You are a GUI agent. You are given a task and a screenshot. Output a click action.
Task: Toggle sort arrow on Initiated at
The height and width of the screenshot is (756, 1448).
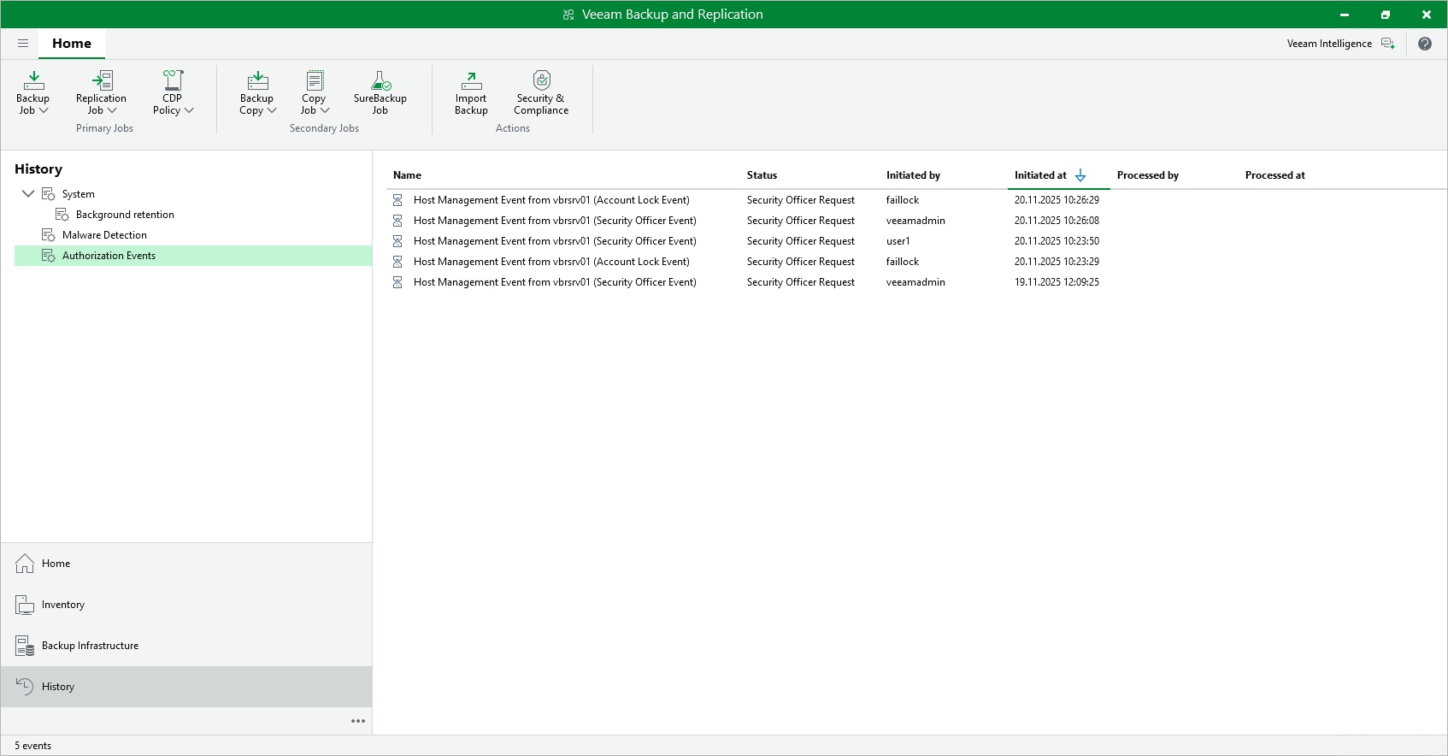tap(1080, 175)
